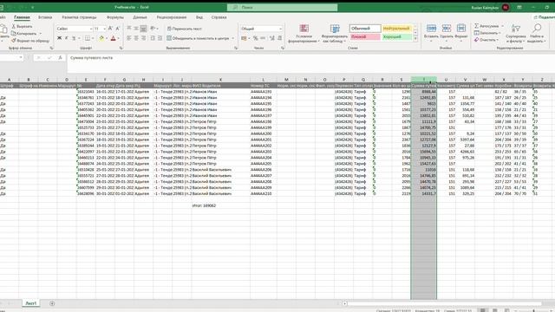The width and height of the screenshot is (555, 312).
Task: Click the Copy (Копировать) icon
Action: [x=14, y=33]
